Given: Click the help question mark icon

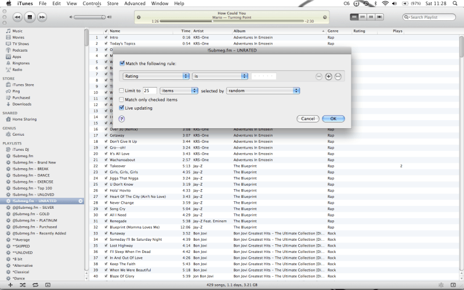Looking at the screenshot, I should [x=122, y=118].
